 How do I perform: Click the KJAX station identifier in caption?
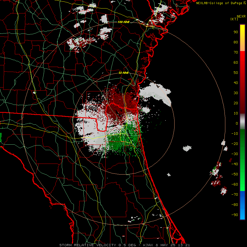(148, 245)
